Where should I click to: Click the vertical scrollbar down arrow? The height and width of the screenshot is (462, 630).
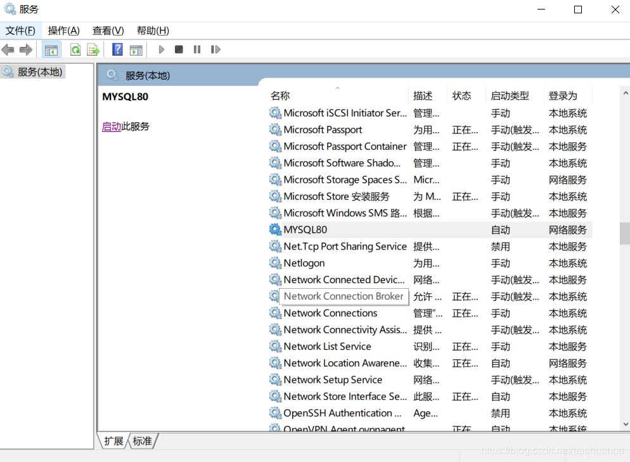pos(625,424)
